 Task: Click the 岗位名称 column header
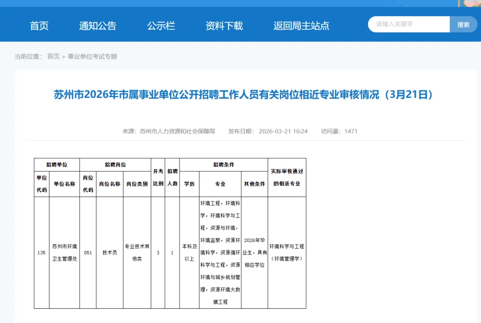[110, 184]
